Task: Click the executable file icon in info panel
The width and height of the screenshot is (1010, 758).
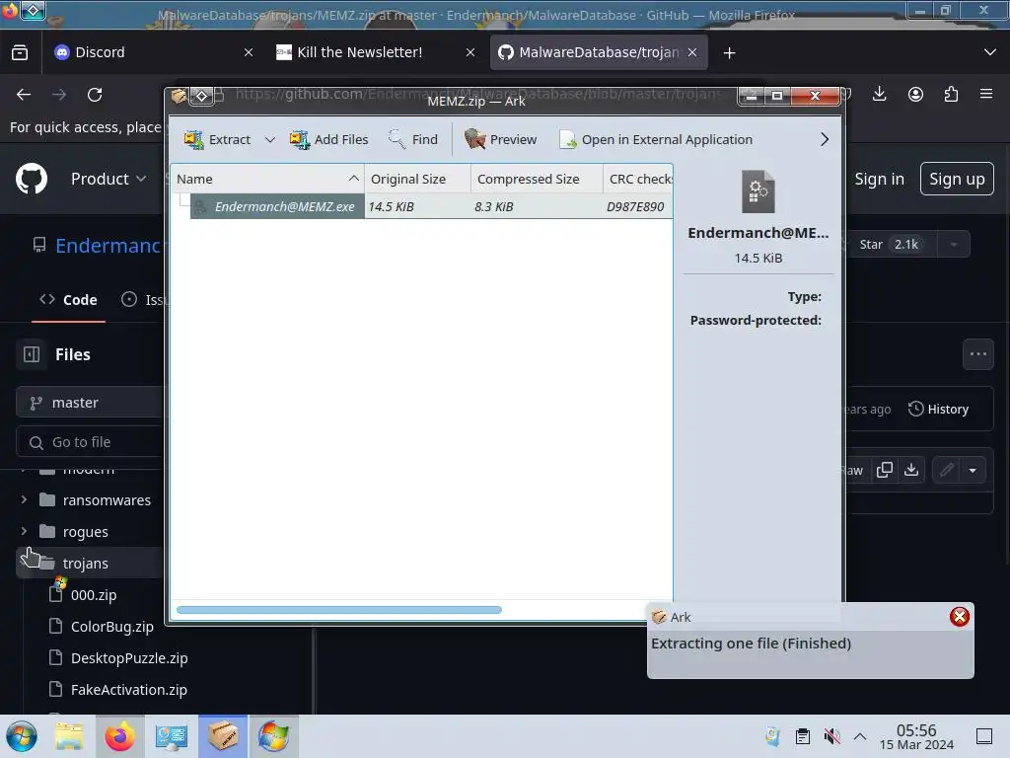Action: 758,191
